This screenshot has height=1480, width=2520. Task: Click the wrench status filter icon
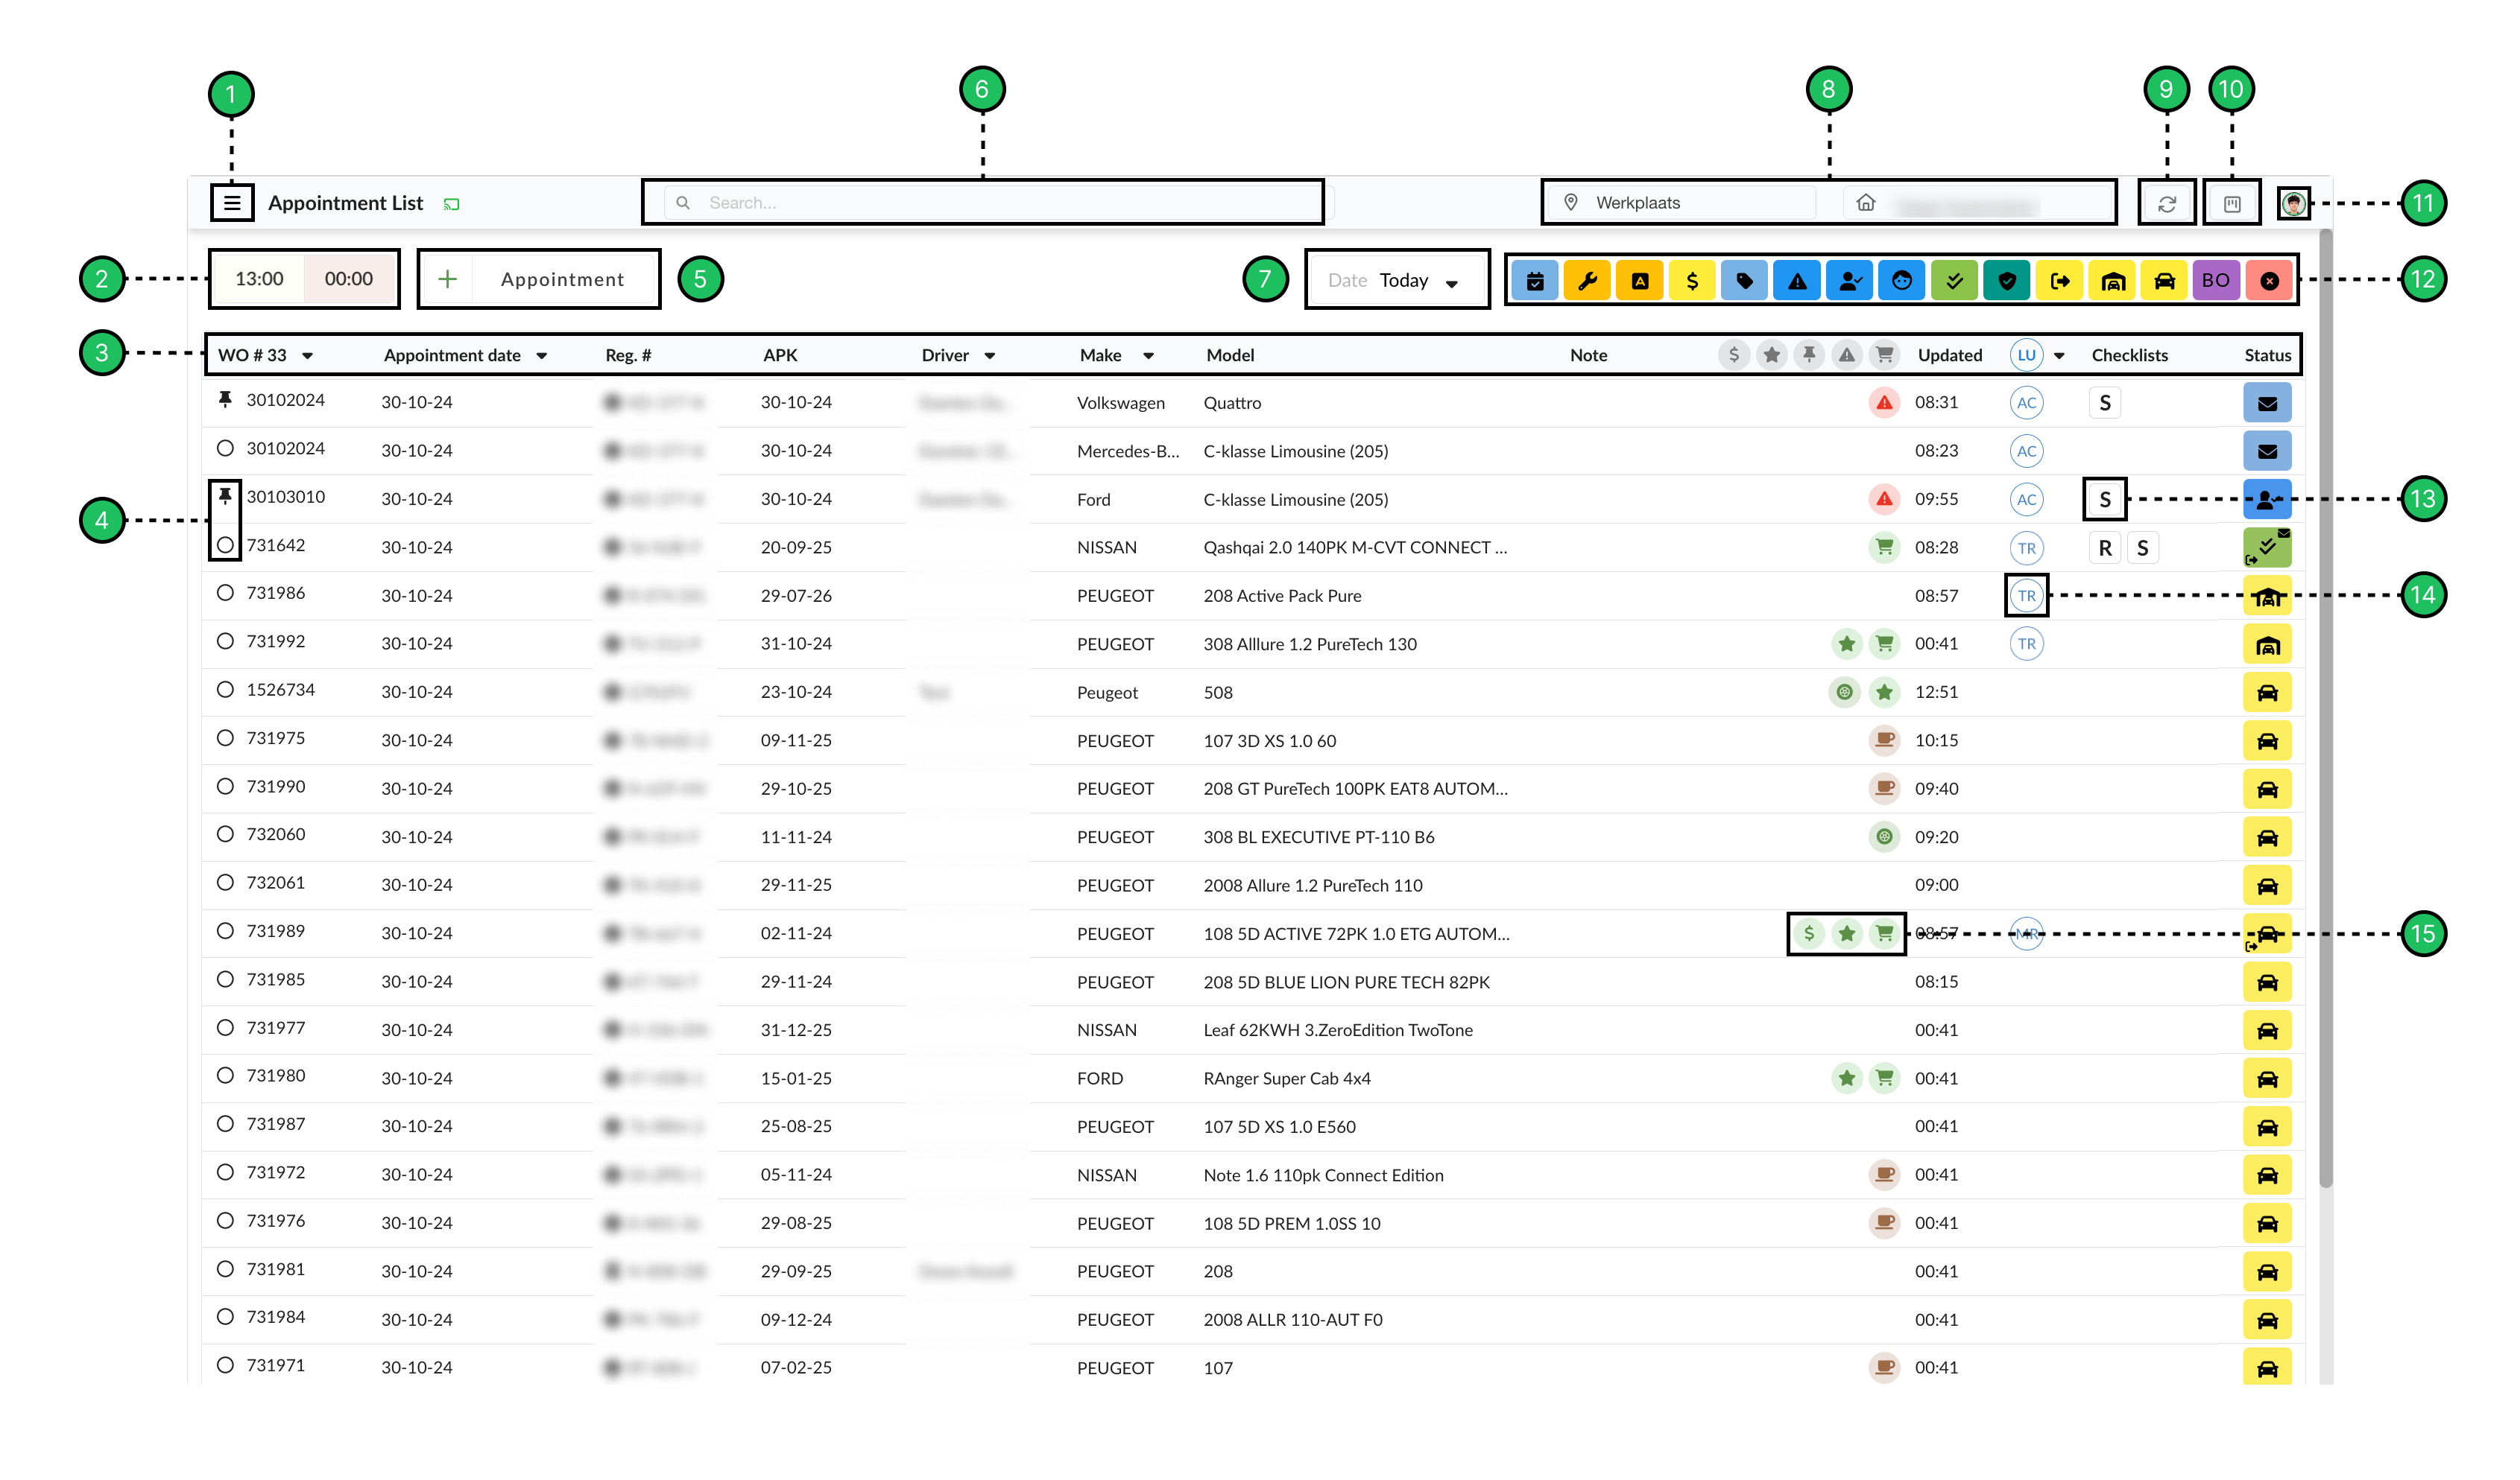click(x=1586, y=281)
